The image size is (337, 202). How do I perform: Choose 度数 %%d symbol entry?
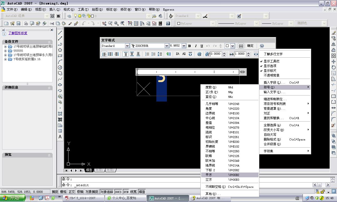pos(230,87)
